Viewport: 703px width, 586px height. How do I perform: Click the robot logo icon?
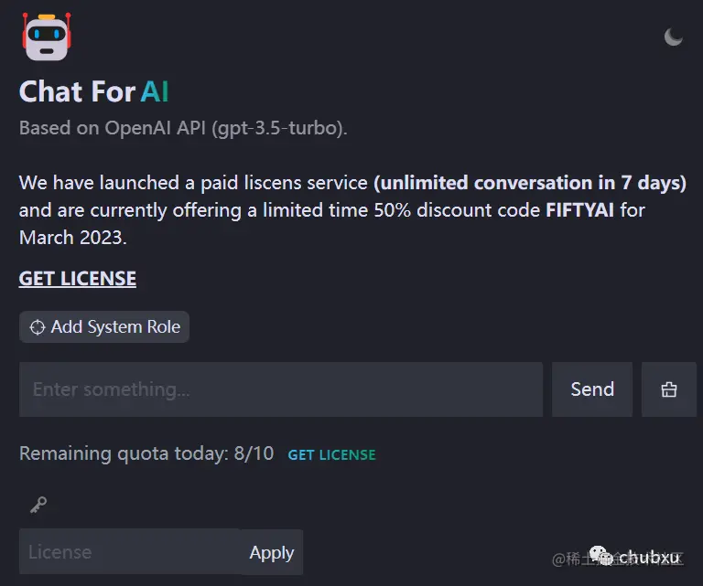tap(46, 37)
